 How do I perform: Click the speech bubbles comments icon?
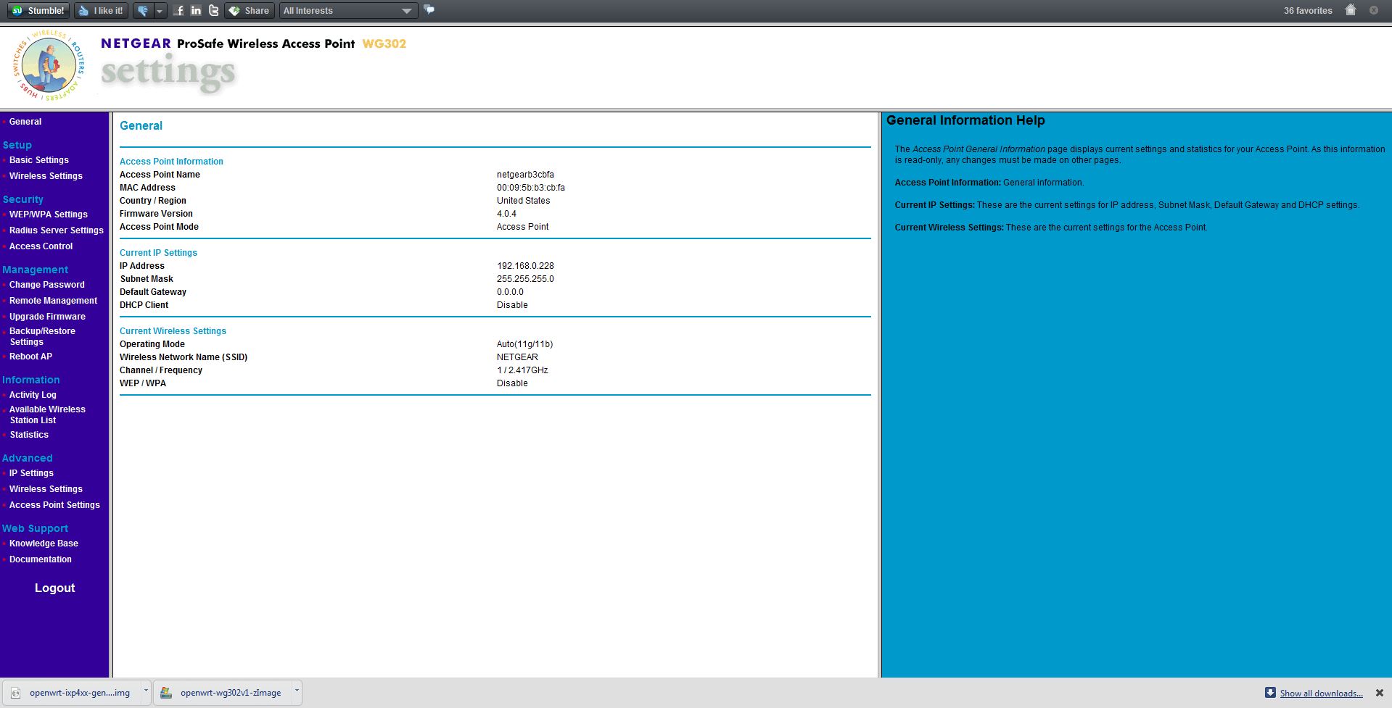click(429, 10)
